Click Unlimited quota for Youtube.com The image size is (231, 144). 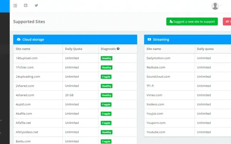pyautogui.click(x=204, y=132)
